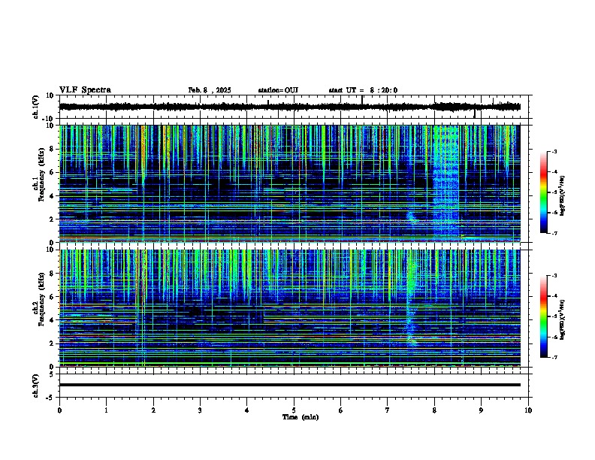Click the "10" label on the time axis

pyautogui.click(x=528, y=410)
